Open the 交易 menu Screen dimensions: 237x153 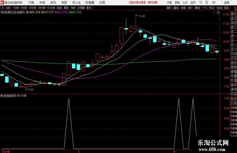click(102, 3)
